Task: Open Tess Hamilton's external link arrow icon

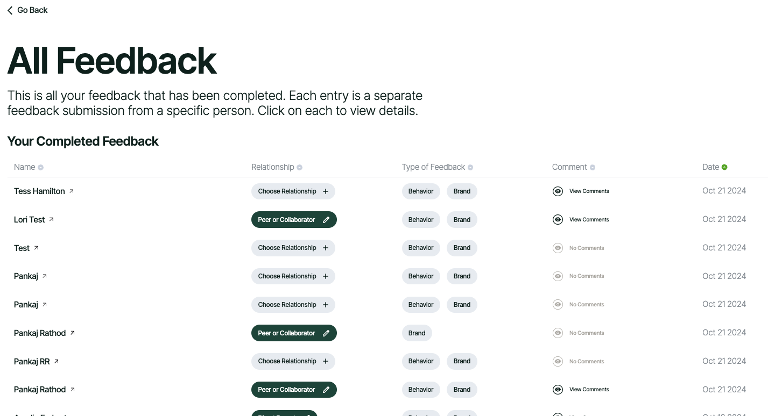Action: coord(72,191)
